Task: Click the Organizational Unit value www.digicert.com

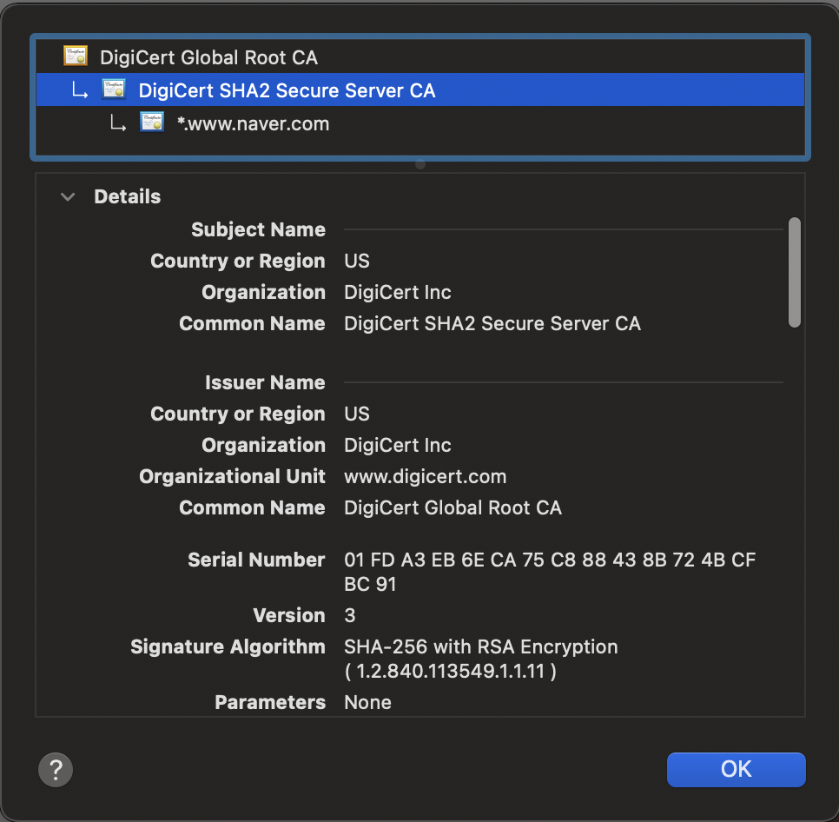Action: [425, 477]
